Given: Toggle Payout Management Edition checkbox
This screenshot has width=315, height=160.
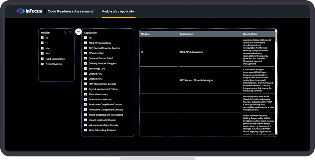Looking at the screenshot, I should pos(85,89).
